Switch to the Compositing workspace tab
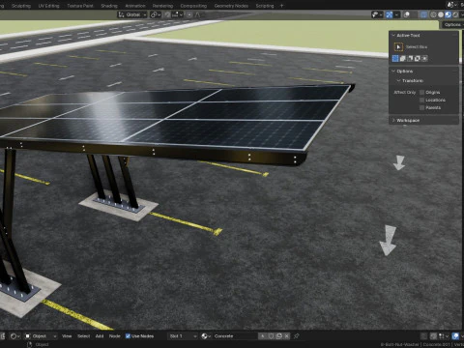 click(x=193, y=6)
